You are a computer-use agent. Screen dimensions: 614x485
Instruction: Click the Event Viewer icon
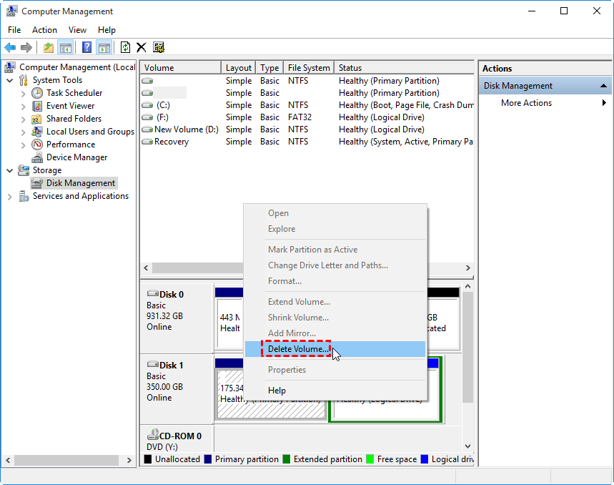[37, 106]
